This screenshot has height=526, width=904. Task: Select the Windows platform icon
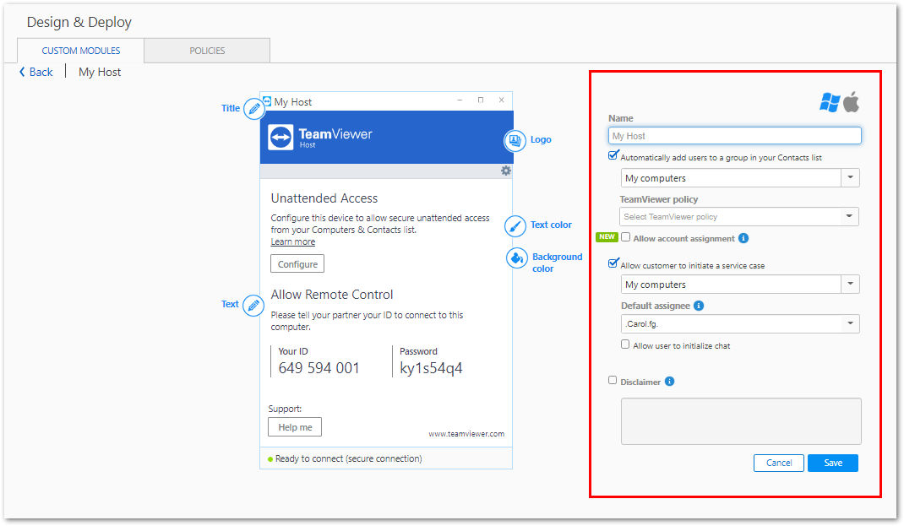click(x=830, y=102)
